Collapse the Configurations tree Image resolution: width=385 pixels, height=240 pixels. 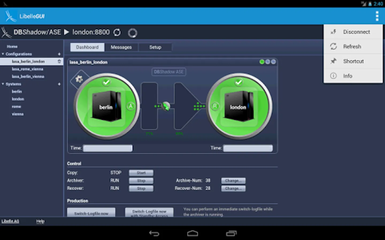[3, 54]
